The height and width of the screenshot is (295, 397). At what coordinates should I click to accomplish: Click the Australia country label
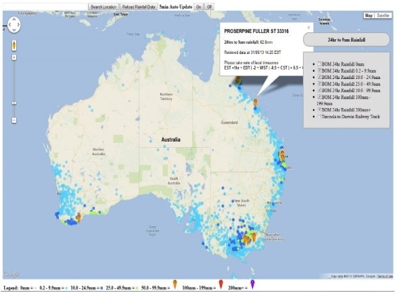(x=171, y=140)
